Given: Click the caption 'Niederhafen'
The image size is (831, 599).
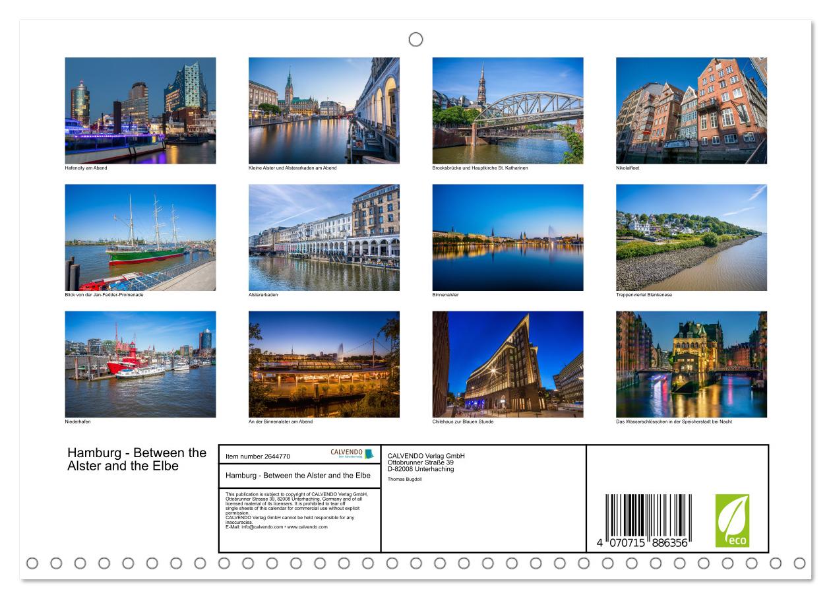Looking at the screenshot, I should point(77,422).
